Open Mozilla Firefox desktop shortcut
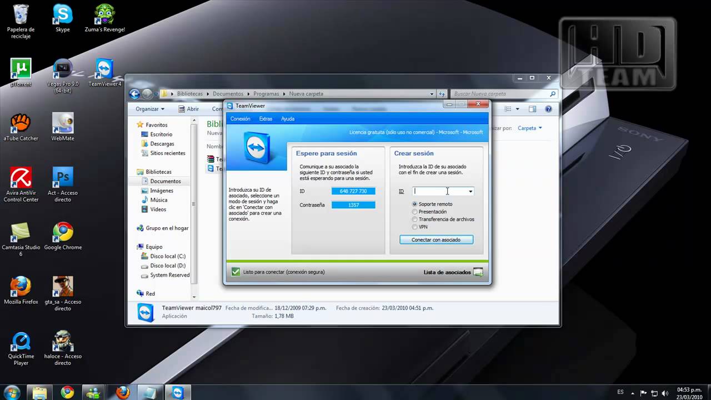The width and height of the screenshot is (711, 400). (21, 290)
